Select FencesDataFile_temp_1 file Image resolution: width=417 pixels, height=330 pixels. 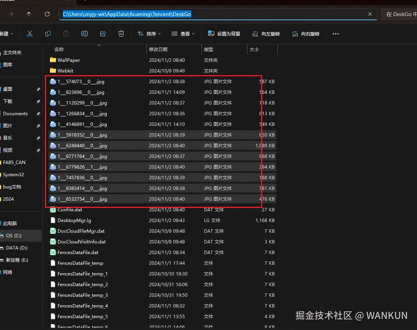[x=162, y=274]
